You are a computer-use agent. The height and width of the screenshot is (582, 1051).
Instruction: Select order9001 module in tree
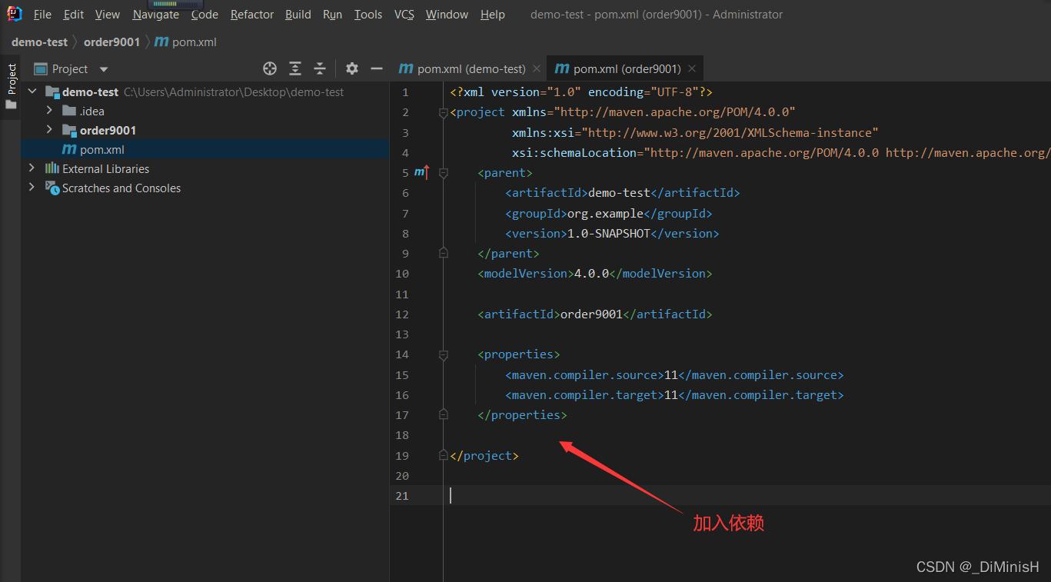coord(108,130)
